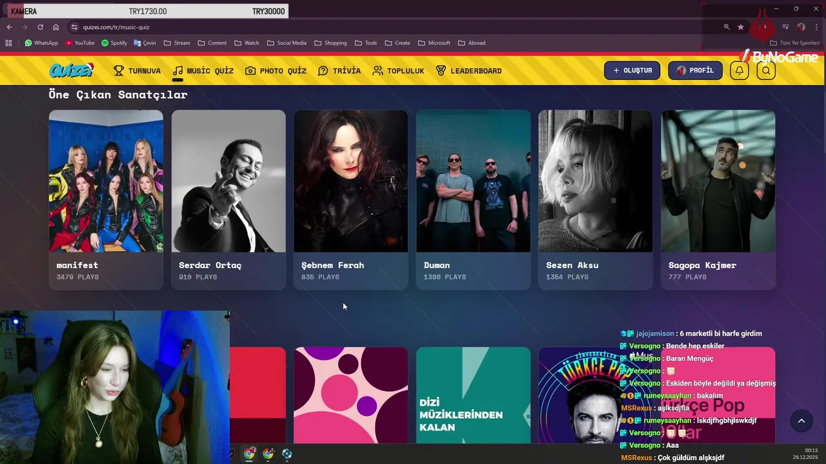Click the zoom magnifier icon in address bar
This screenshot has width=826, height=464.
tap(727, 27)
